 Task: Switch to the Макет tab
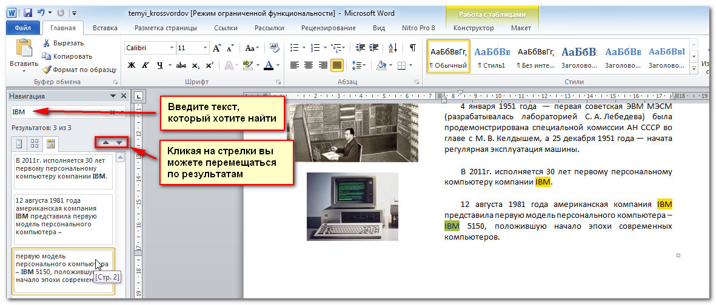(521, 28)
